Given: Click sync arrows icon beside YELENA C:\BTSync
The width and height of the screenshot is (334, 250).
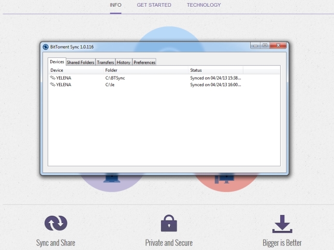Looking at the screenshot, I should point(53,78).
